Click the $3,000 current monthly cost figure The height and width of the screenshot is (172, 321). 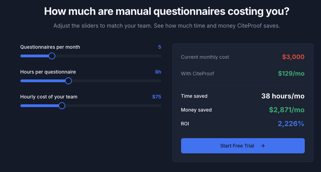click(293, 57)
